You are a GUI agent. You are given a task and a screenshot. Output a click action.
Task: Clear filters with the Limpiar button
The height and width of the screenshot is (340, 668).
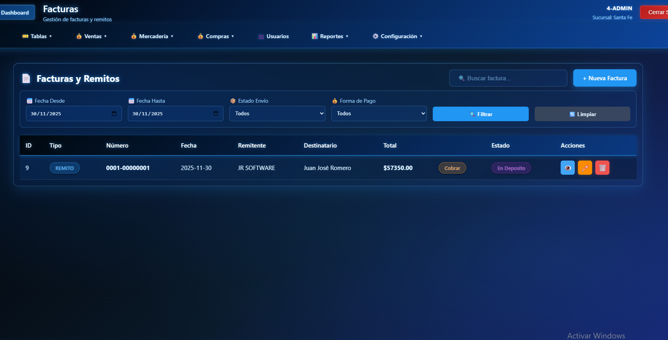(x=582, y=114)
